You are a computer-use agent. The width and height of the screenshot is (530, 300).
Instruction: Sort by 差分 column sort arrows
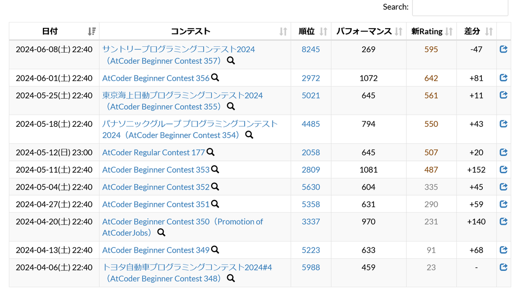coord(488,31)
